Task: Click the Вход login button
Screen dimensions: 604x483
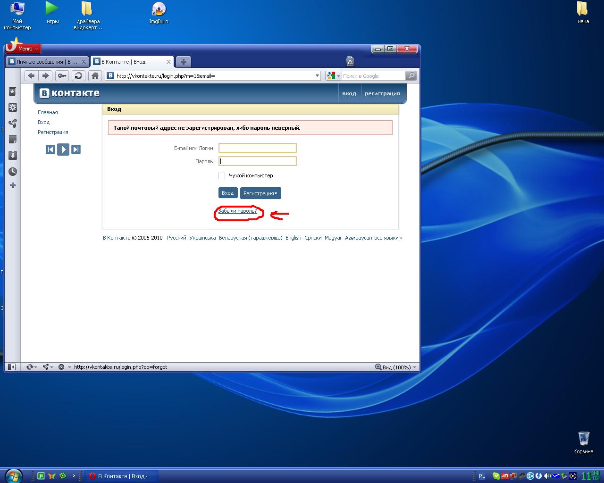Action: tap(228, 193)
